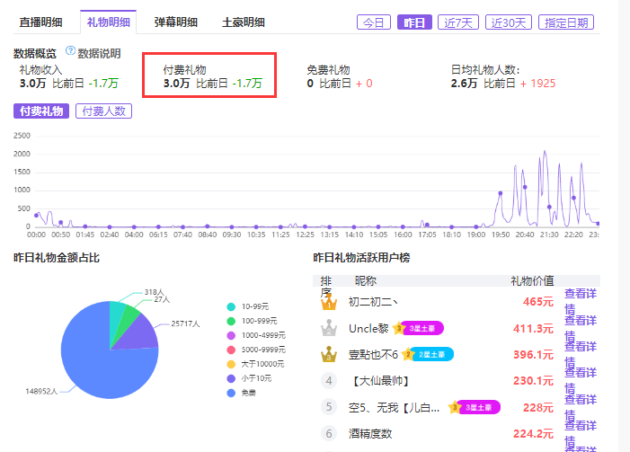
Task: Click the rank 6 number badge
Action: pyautogui.click(x=329, y=433)
